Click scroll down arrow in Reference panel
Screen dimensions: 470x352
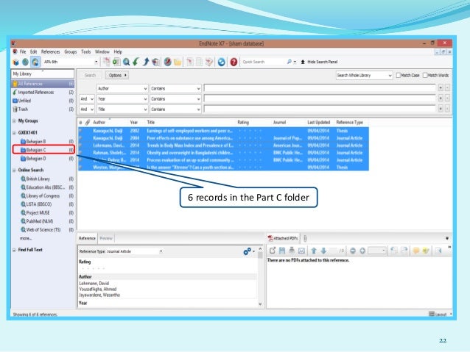(x=260, y=304)
